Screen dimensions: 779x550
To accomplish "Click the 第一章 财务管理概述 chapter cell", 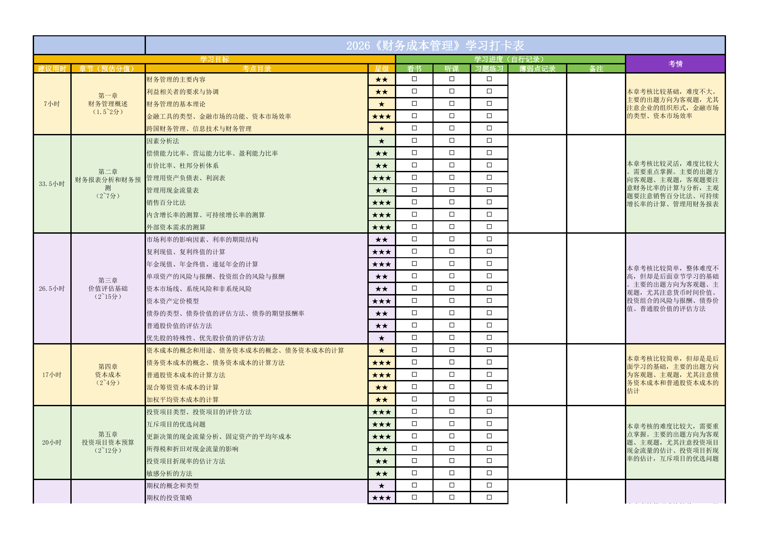I will [108, 104].
